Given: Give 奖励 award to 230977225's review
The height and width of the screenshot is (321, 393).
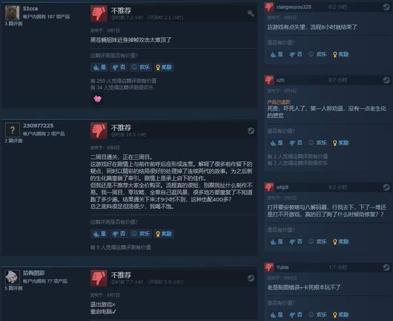Looking at the screenshot, I should coord(164,234).
